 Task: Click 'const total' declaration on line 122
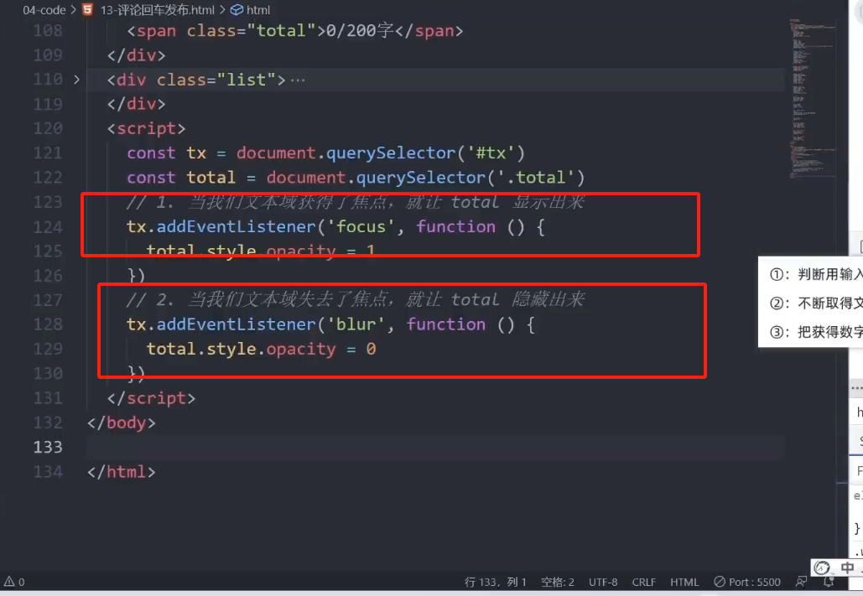[x=181, y=178]
